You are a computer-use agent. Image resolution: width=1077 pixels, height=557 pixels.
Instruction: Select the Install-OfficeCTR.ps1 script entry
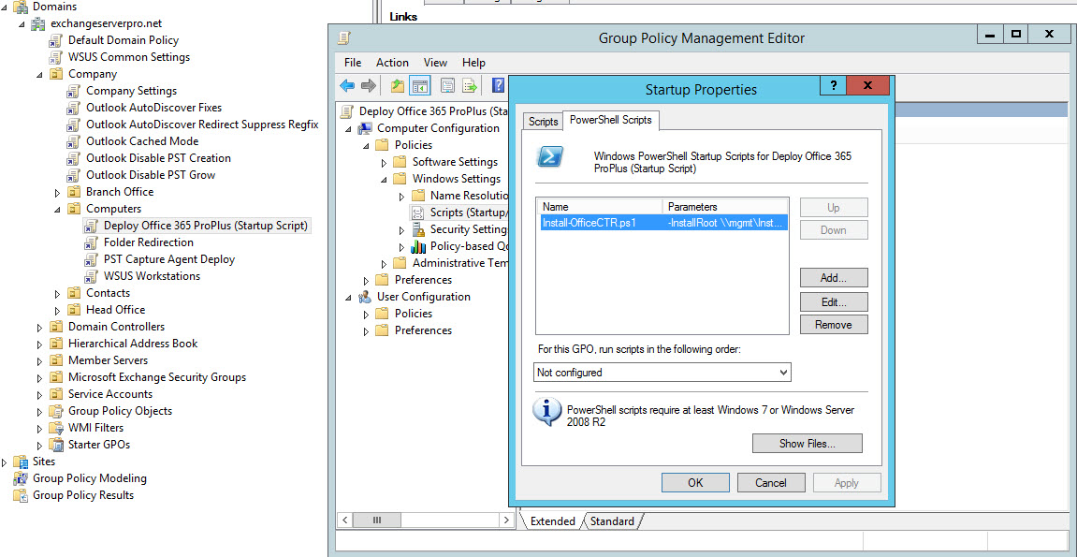tap(599, 222)
